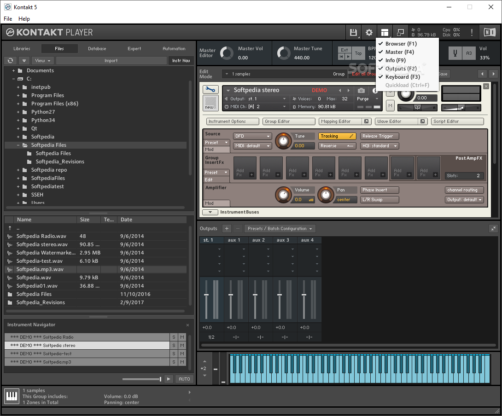
Task: Click the Import button
Action: pyautogui.click(x=111, y=60)
